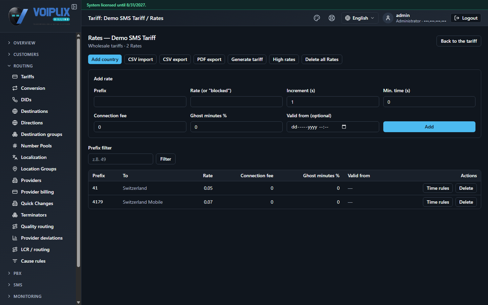Image resolution: width=488 pixels, height=305 pixels.
Task: Click the sidebar scrollbar down arrow
Action: click(x=78, y=302)
